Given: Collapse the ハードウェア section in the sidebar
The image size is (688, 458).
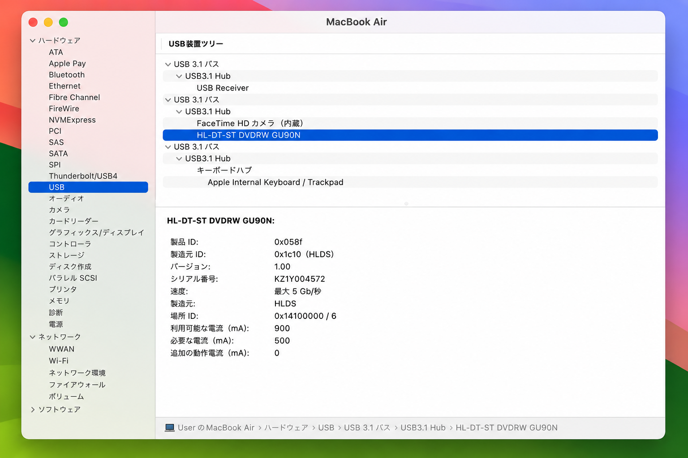Looking at the screenshot, I should coord(33,40).
